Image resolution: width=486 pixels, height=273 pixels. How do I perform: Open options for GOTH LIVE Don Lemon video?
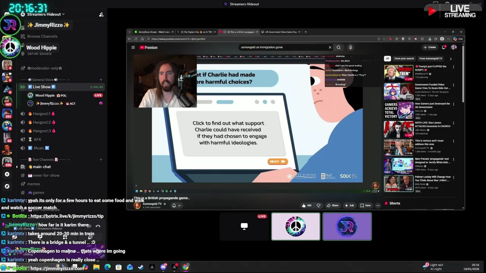tap(453, 123)
